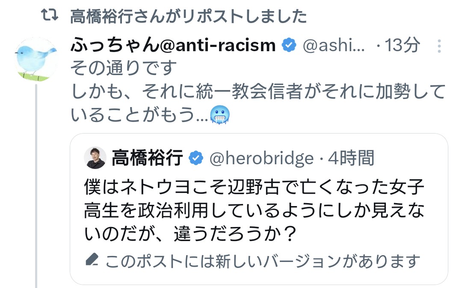Click the @herobridge handle
This screenshot has width=462, height=288.
pos(261,158)
